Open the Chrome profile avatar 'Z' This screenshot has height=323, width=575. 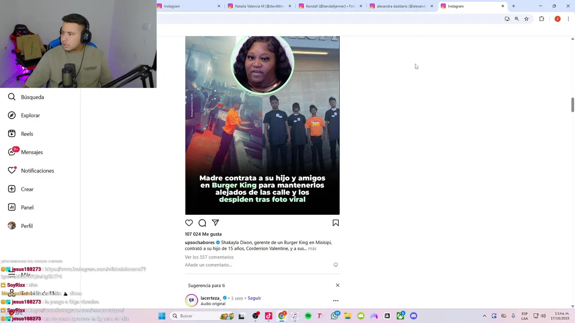click(x=557, y=19)
